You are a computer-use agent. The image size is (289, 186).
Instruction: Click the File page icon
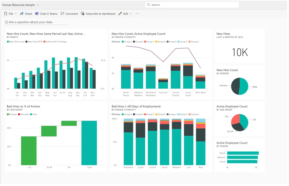coord(5,14)
